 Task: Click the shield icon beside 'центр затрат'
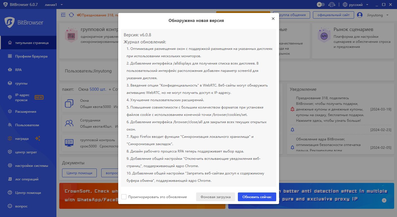[x=10, y=152]
